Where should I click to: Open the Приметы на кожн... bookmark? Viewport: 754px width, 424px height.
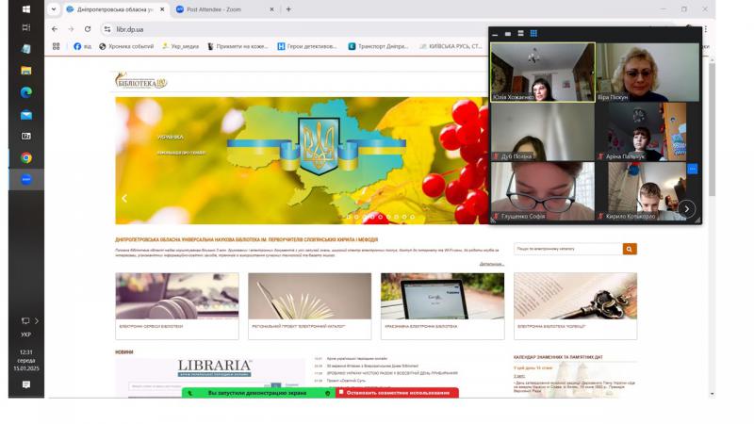[x=238, y=46]
